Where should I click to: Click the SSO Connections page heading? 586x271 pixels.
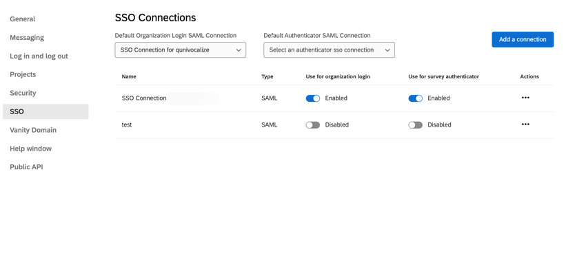[x=155, y=17]
